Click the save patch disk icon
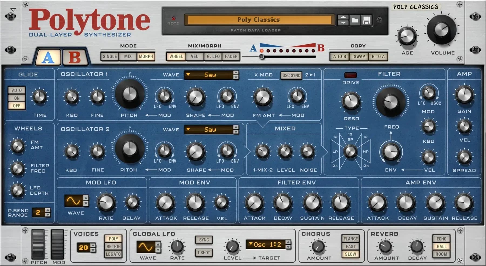The image size is (486, 266). click(366, 20)
